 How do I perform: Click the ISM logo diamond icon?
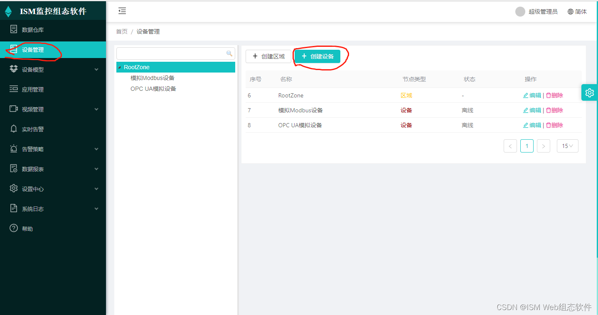(x=8, y=12)
